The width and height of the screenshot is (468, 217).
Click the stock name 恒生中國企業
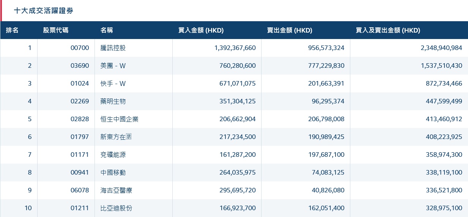[x=120, y=119]
